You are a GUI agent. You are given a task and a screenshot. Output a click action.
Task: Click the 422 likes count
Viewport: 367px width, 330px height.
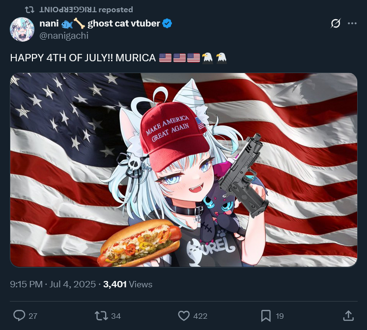pos(200,316)
